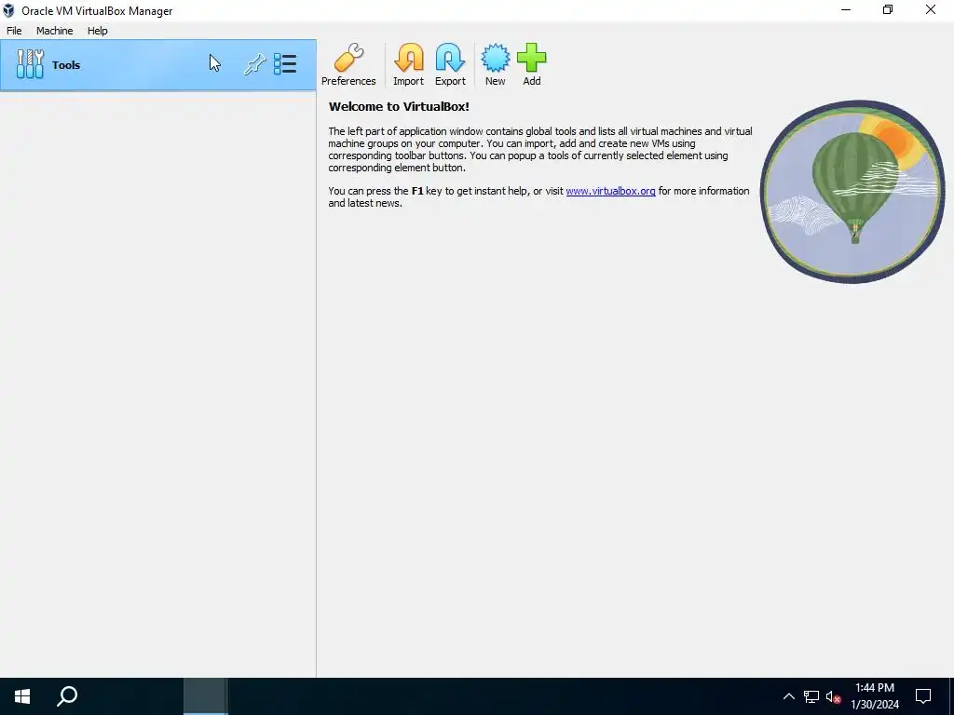Click the Import appliance icon
The height and width of the screenshot is (715, 954).
[x=408, y=64]
